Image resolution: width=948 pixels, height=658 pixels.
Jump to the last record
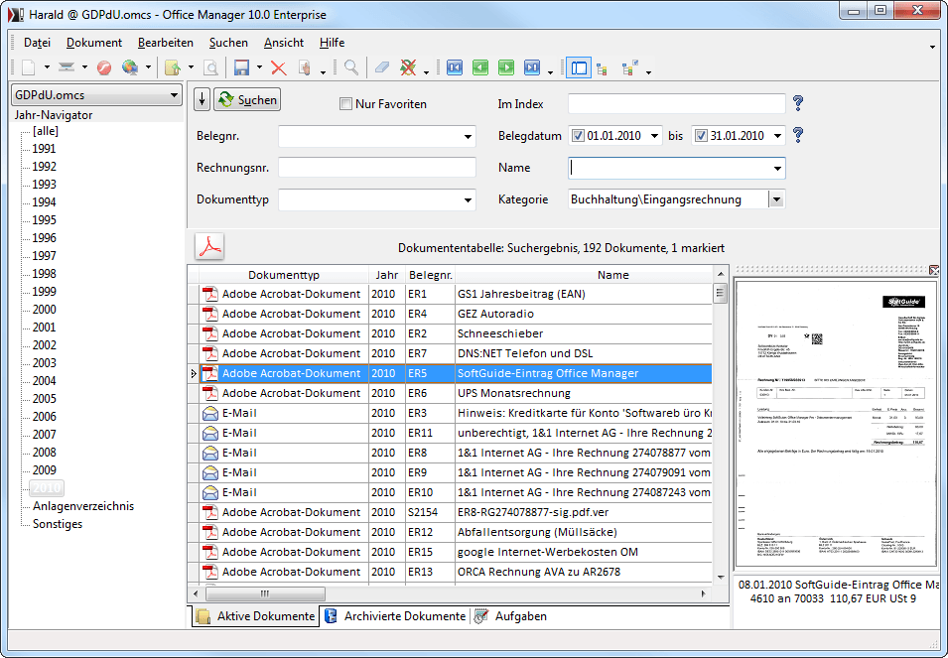click(x=532, y=67)
